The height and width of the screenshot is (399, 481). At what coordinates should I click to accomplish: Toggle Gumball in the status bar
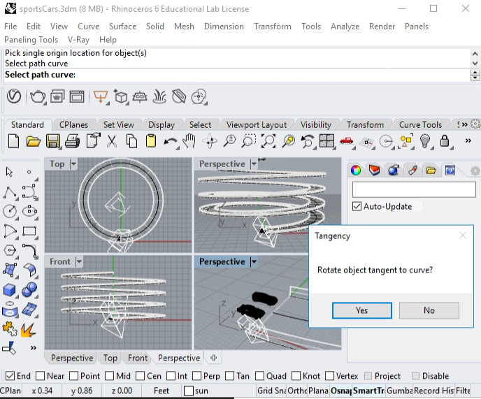pyautogui.click(x=400, y=391)
